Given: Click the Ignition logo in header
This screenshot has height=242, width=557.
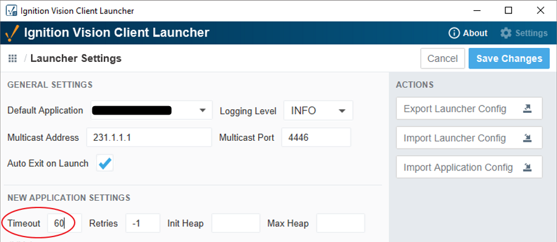Looking at the screenshot, I should coord(12,34).
